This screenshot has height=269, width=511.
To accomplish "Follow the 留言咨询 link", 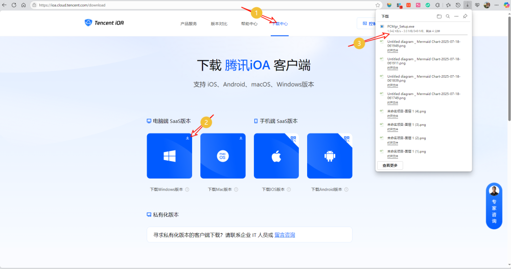I will tap(285, 235).
